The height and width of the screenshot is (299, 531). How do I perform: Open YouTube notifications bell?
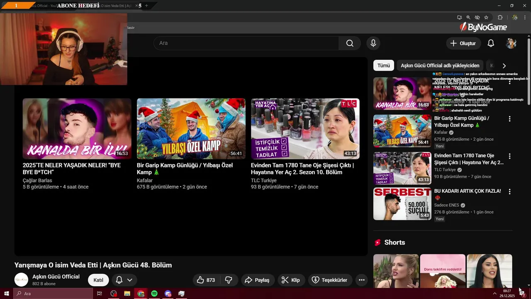point(491,43)
